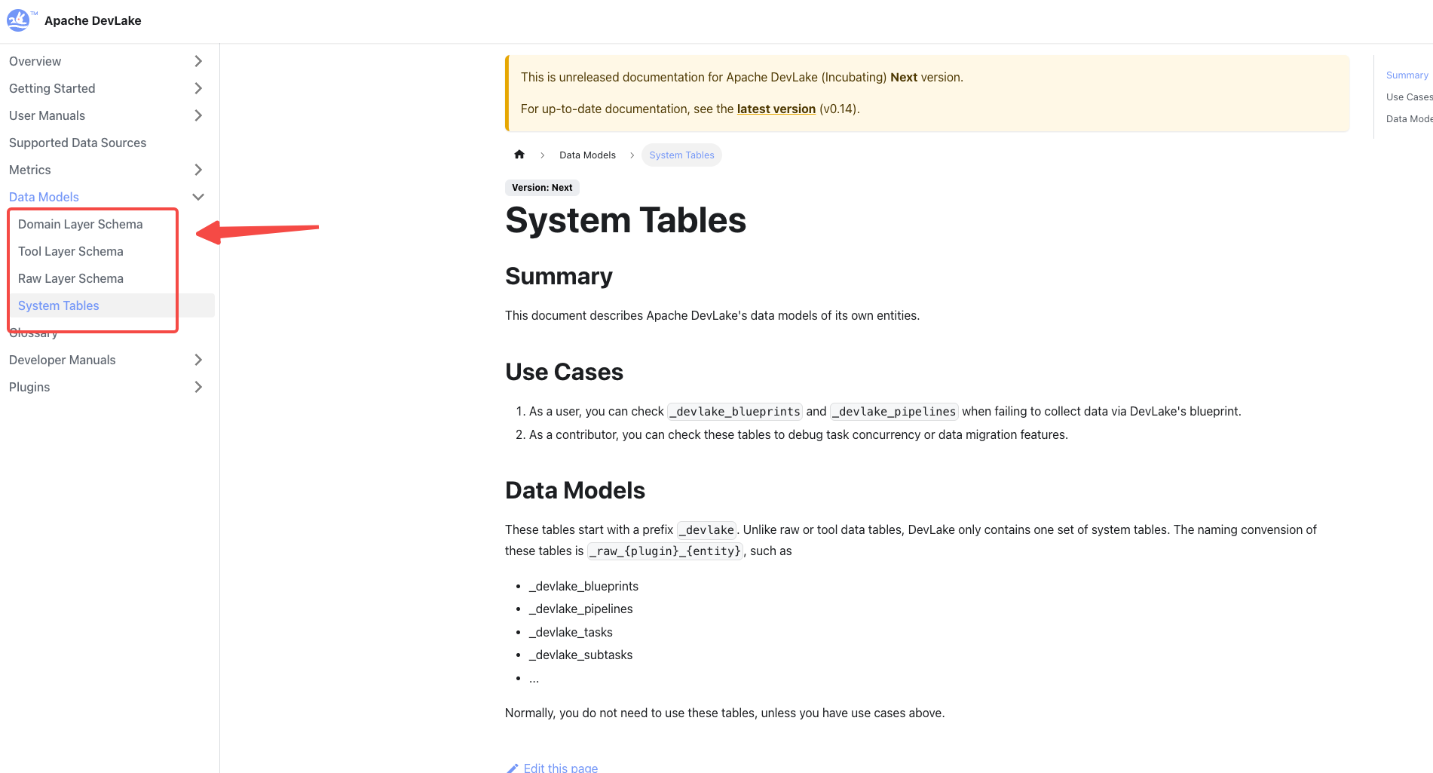Image resolution: width=1433 pixels, height=773 pixels.
Task: Jump to Data Models in table of contents
Action: pyautogui.click(x=1409, y=118)
